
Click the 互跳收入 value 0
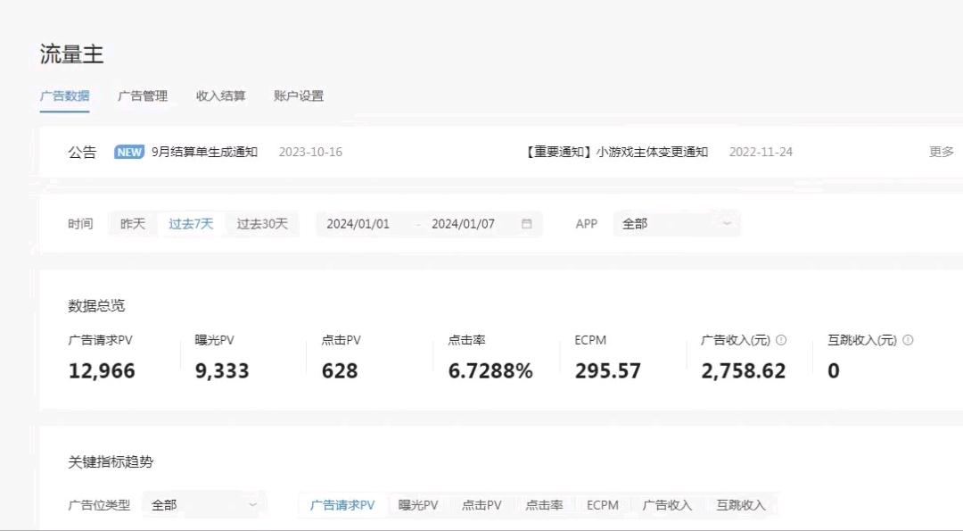click(x=834, y=371)
